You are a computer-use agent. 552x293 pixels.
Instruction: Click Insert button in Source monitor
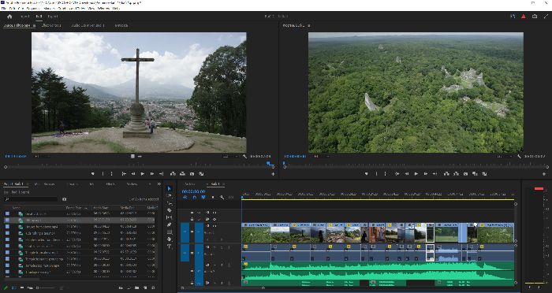[x=173, y=174]
